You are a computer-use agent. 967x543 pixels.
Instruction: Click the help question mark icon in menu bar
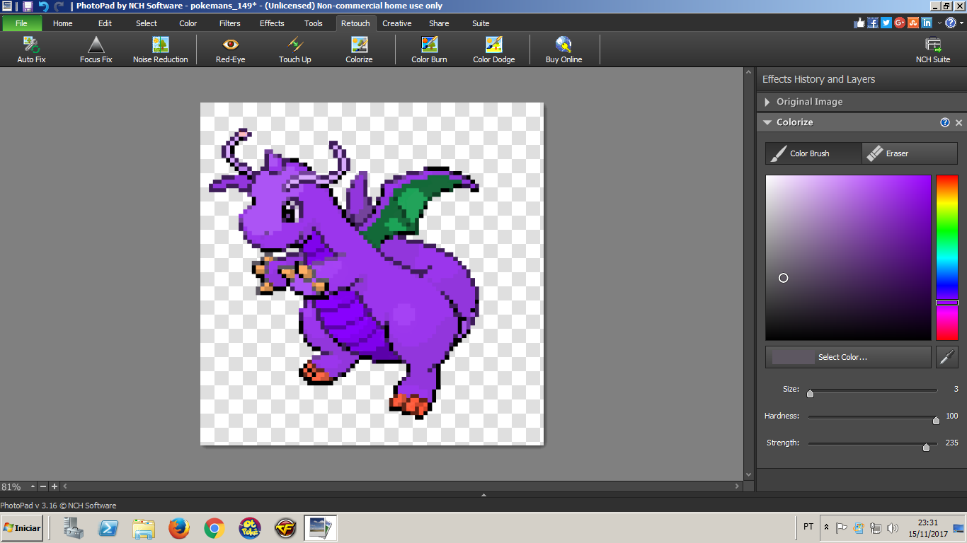[951, 23]
